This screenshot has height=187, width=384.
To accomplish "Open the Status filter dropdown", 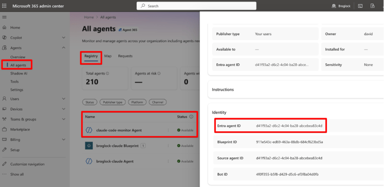I will (x=90, y=102).
